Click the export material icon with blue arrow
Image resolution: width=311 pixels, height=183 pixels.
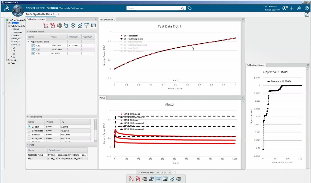click(x=179, y=179)
